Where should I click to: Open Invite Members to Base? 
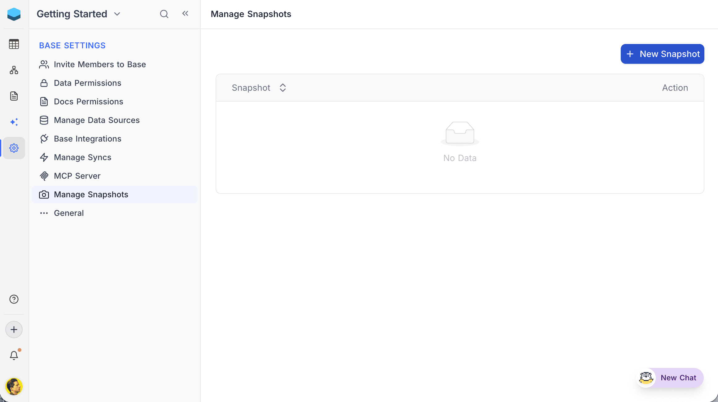(x=100, y=64)
